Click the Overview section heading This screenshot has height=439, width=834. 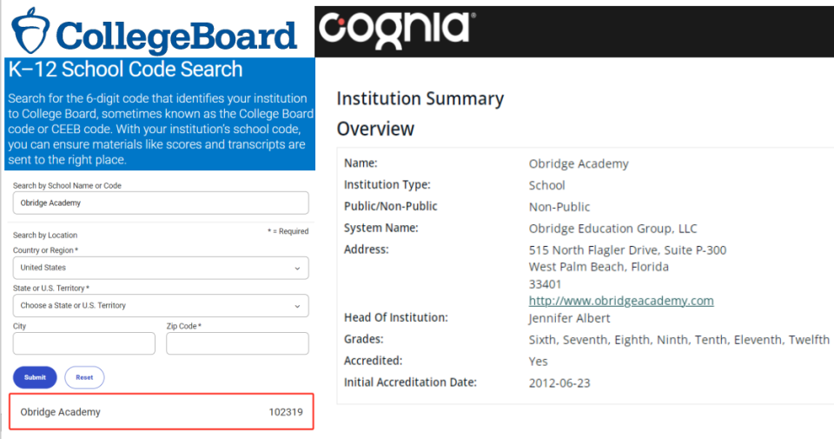375,130
